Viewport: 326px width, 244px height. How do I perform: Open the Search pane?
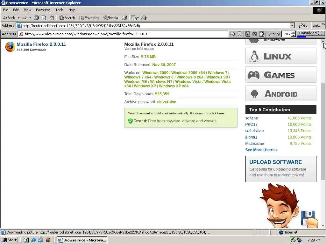[67, 18]
